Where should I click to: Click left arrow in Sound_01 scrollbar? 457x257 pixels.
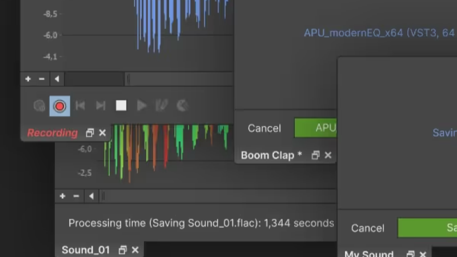tap(91, 196)
